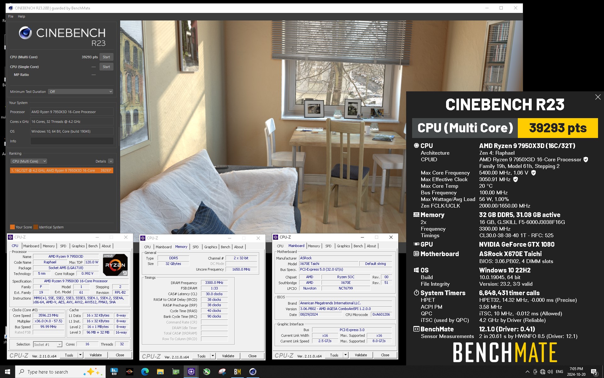Open the Snipping Tool in the taskbar
This screenshot has height=378, width=604.
(222, 372)
